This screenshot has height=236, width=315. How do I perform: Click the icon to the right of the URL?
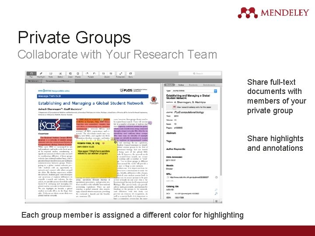[217, 177]
